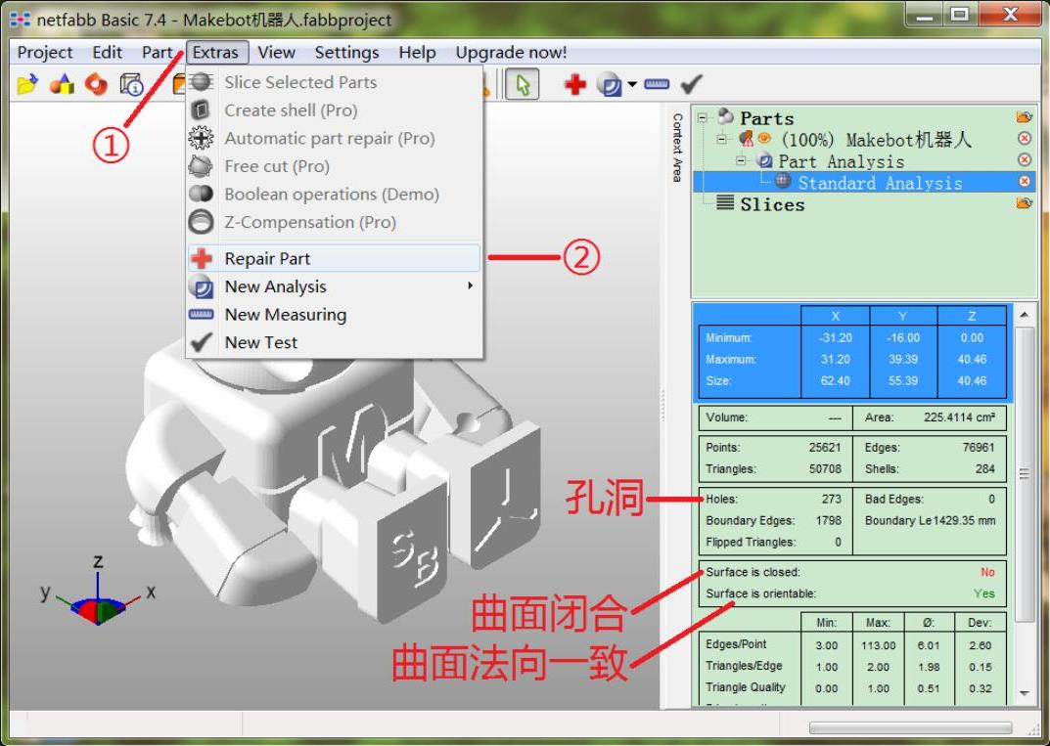Open the View menu
The width and height of the screenshot is (1050, 746).
(x=277, y=52)
